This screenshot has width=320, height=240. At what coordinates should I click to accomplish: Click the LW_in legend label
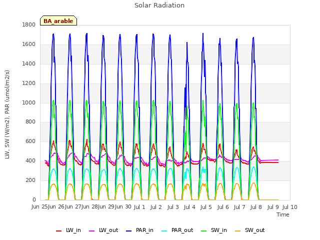pyautogui.click(x=73, y=230)
